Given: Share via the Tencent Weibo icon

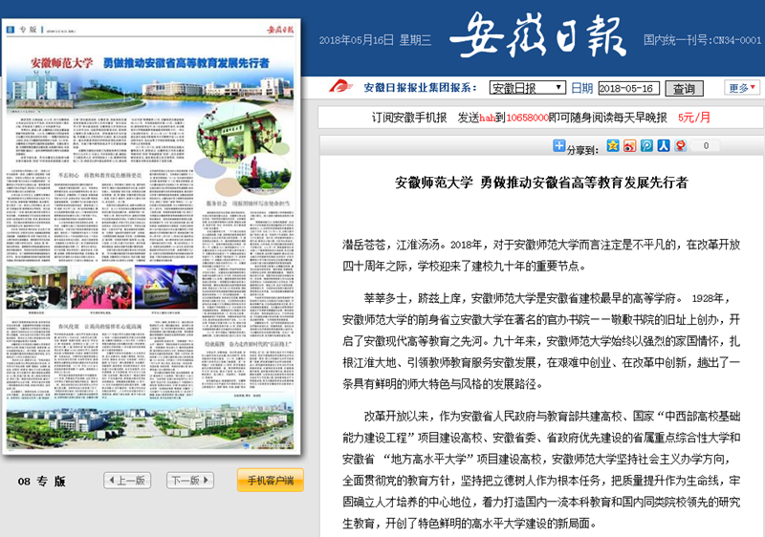Looking at the screenshot, I should point(646,145).
